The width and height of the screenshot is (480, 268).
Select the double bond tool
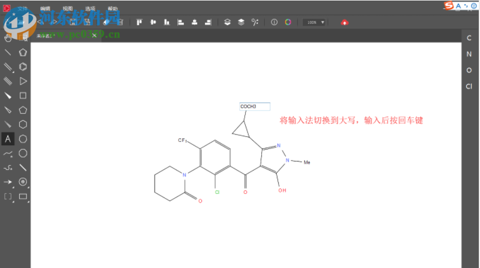point(8,67)
